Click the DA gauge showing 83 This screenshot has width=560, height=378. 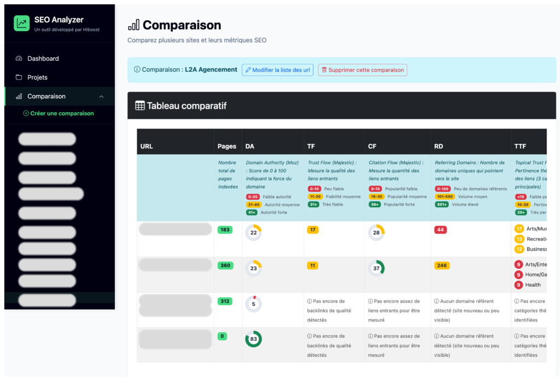tap(253, 339)
